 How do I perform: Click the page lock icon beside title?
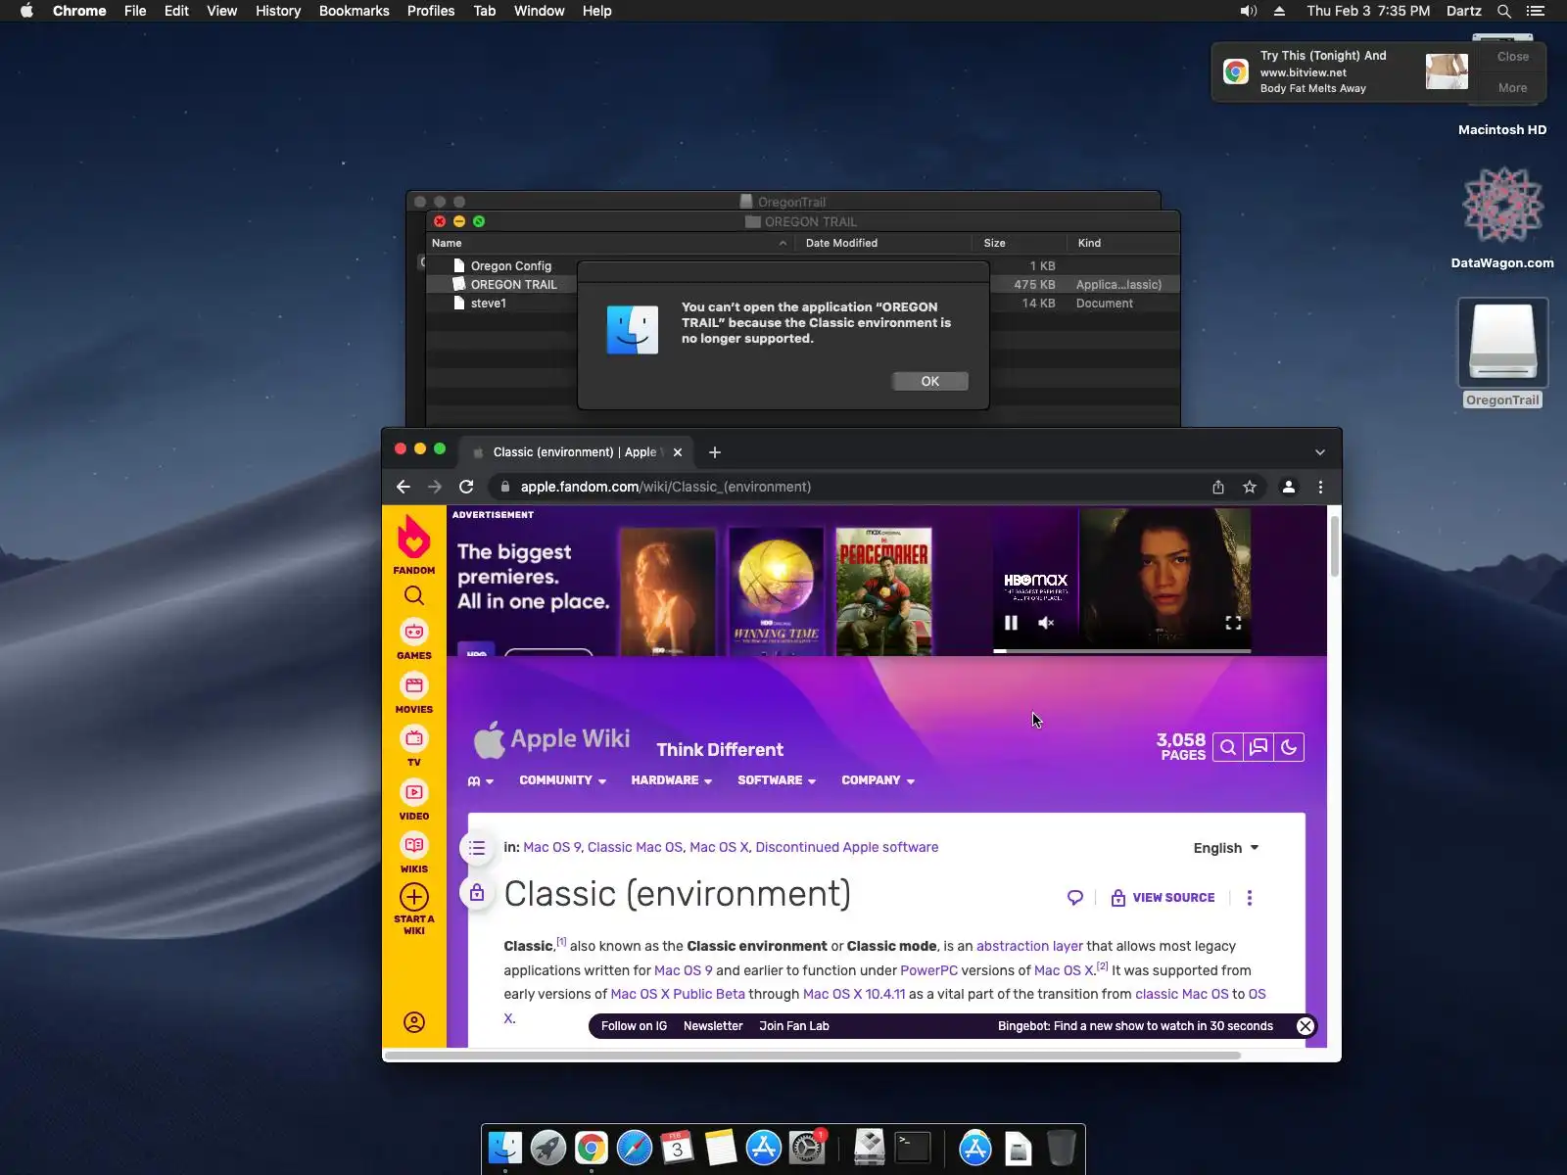[x=477, y=893]
